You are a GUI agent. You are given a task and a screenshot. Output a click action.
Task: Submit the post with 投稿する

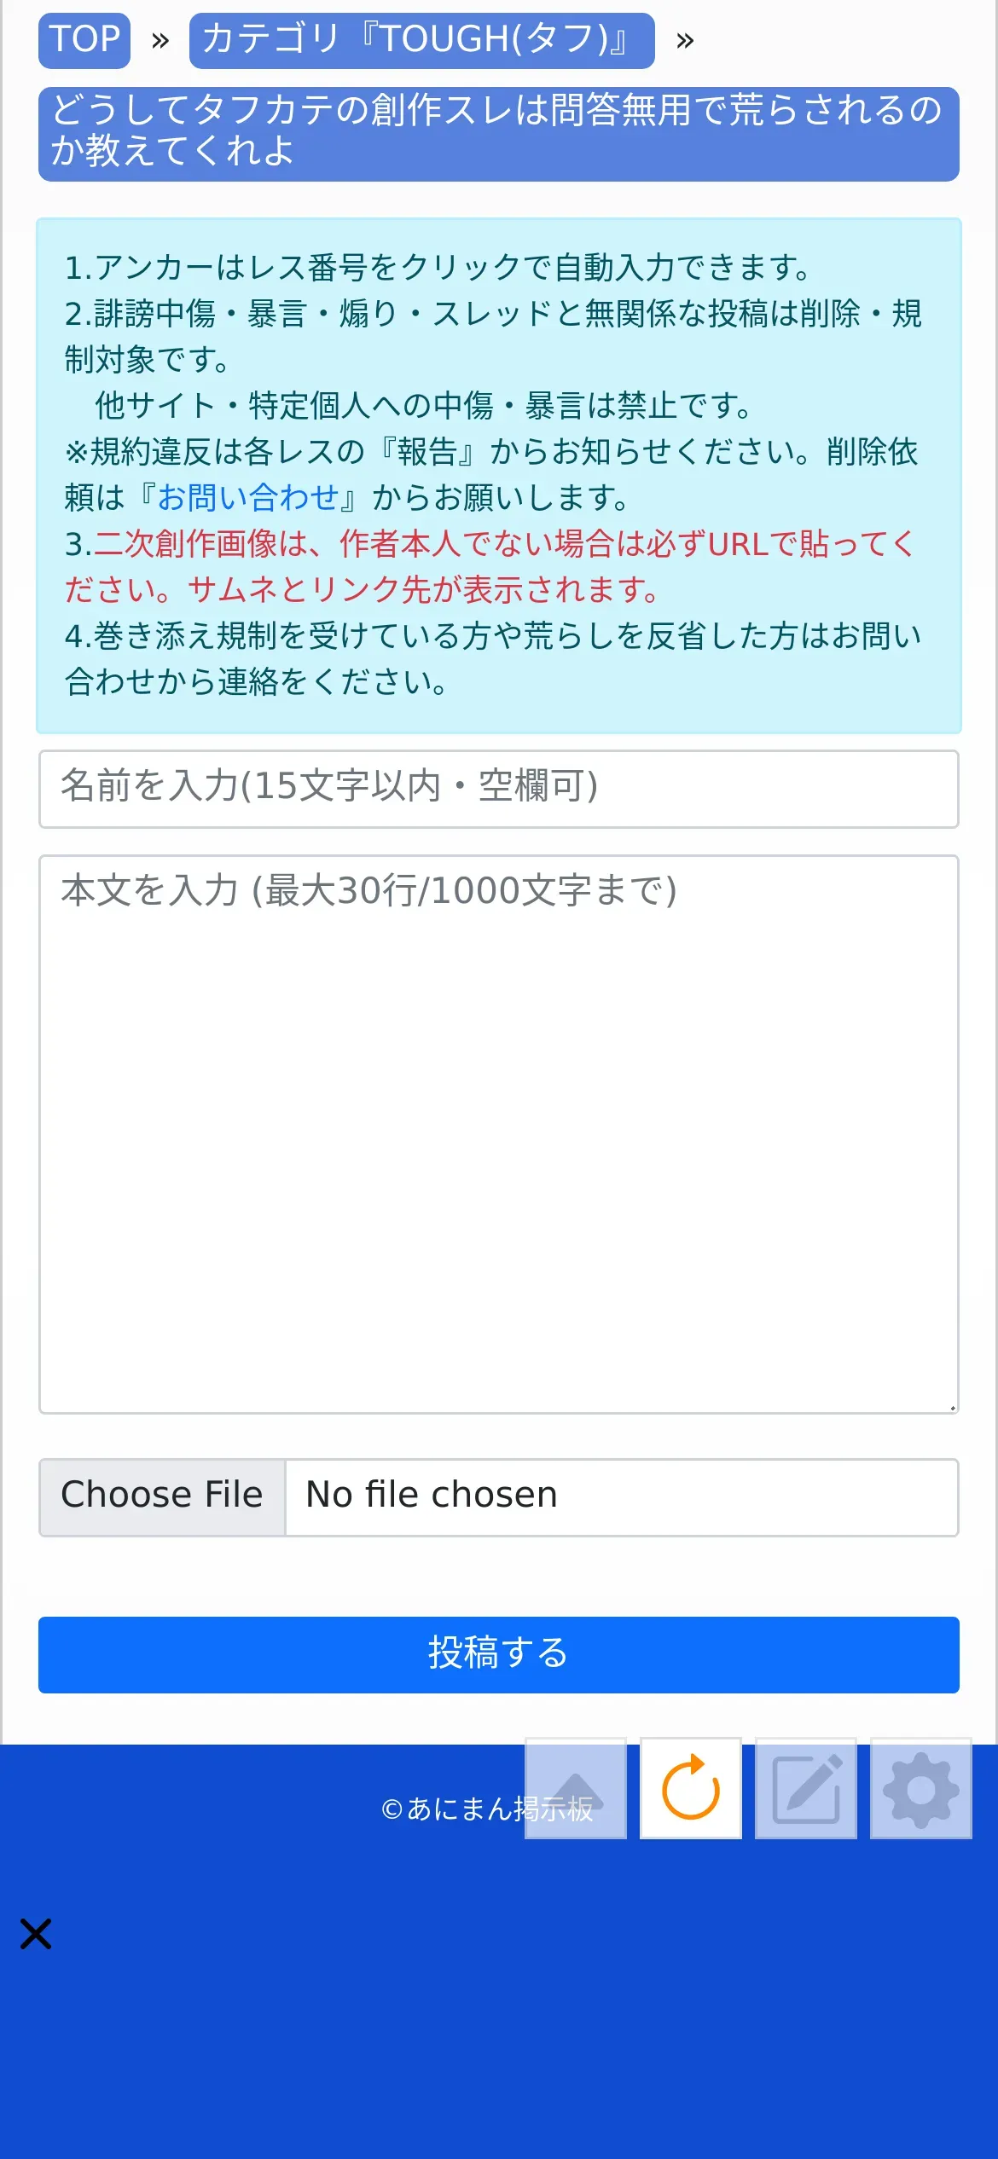pos(499,1654)
